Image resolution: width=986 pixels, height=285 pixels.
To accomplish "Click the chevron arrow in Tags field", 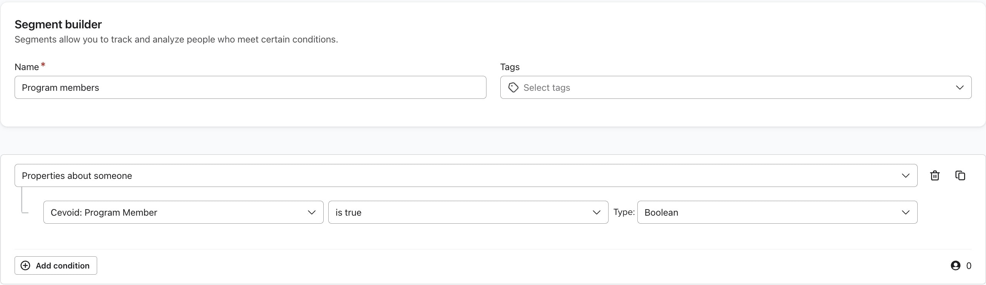I will 960,88.
